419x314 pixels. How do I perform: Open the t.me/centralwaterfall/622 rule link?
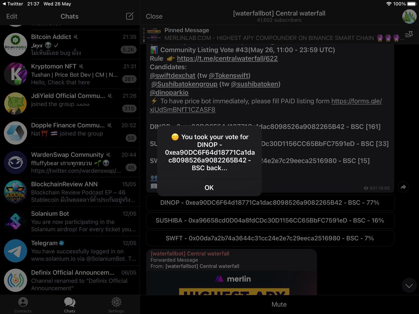[227, 59]
